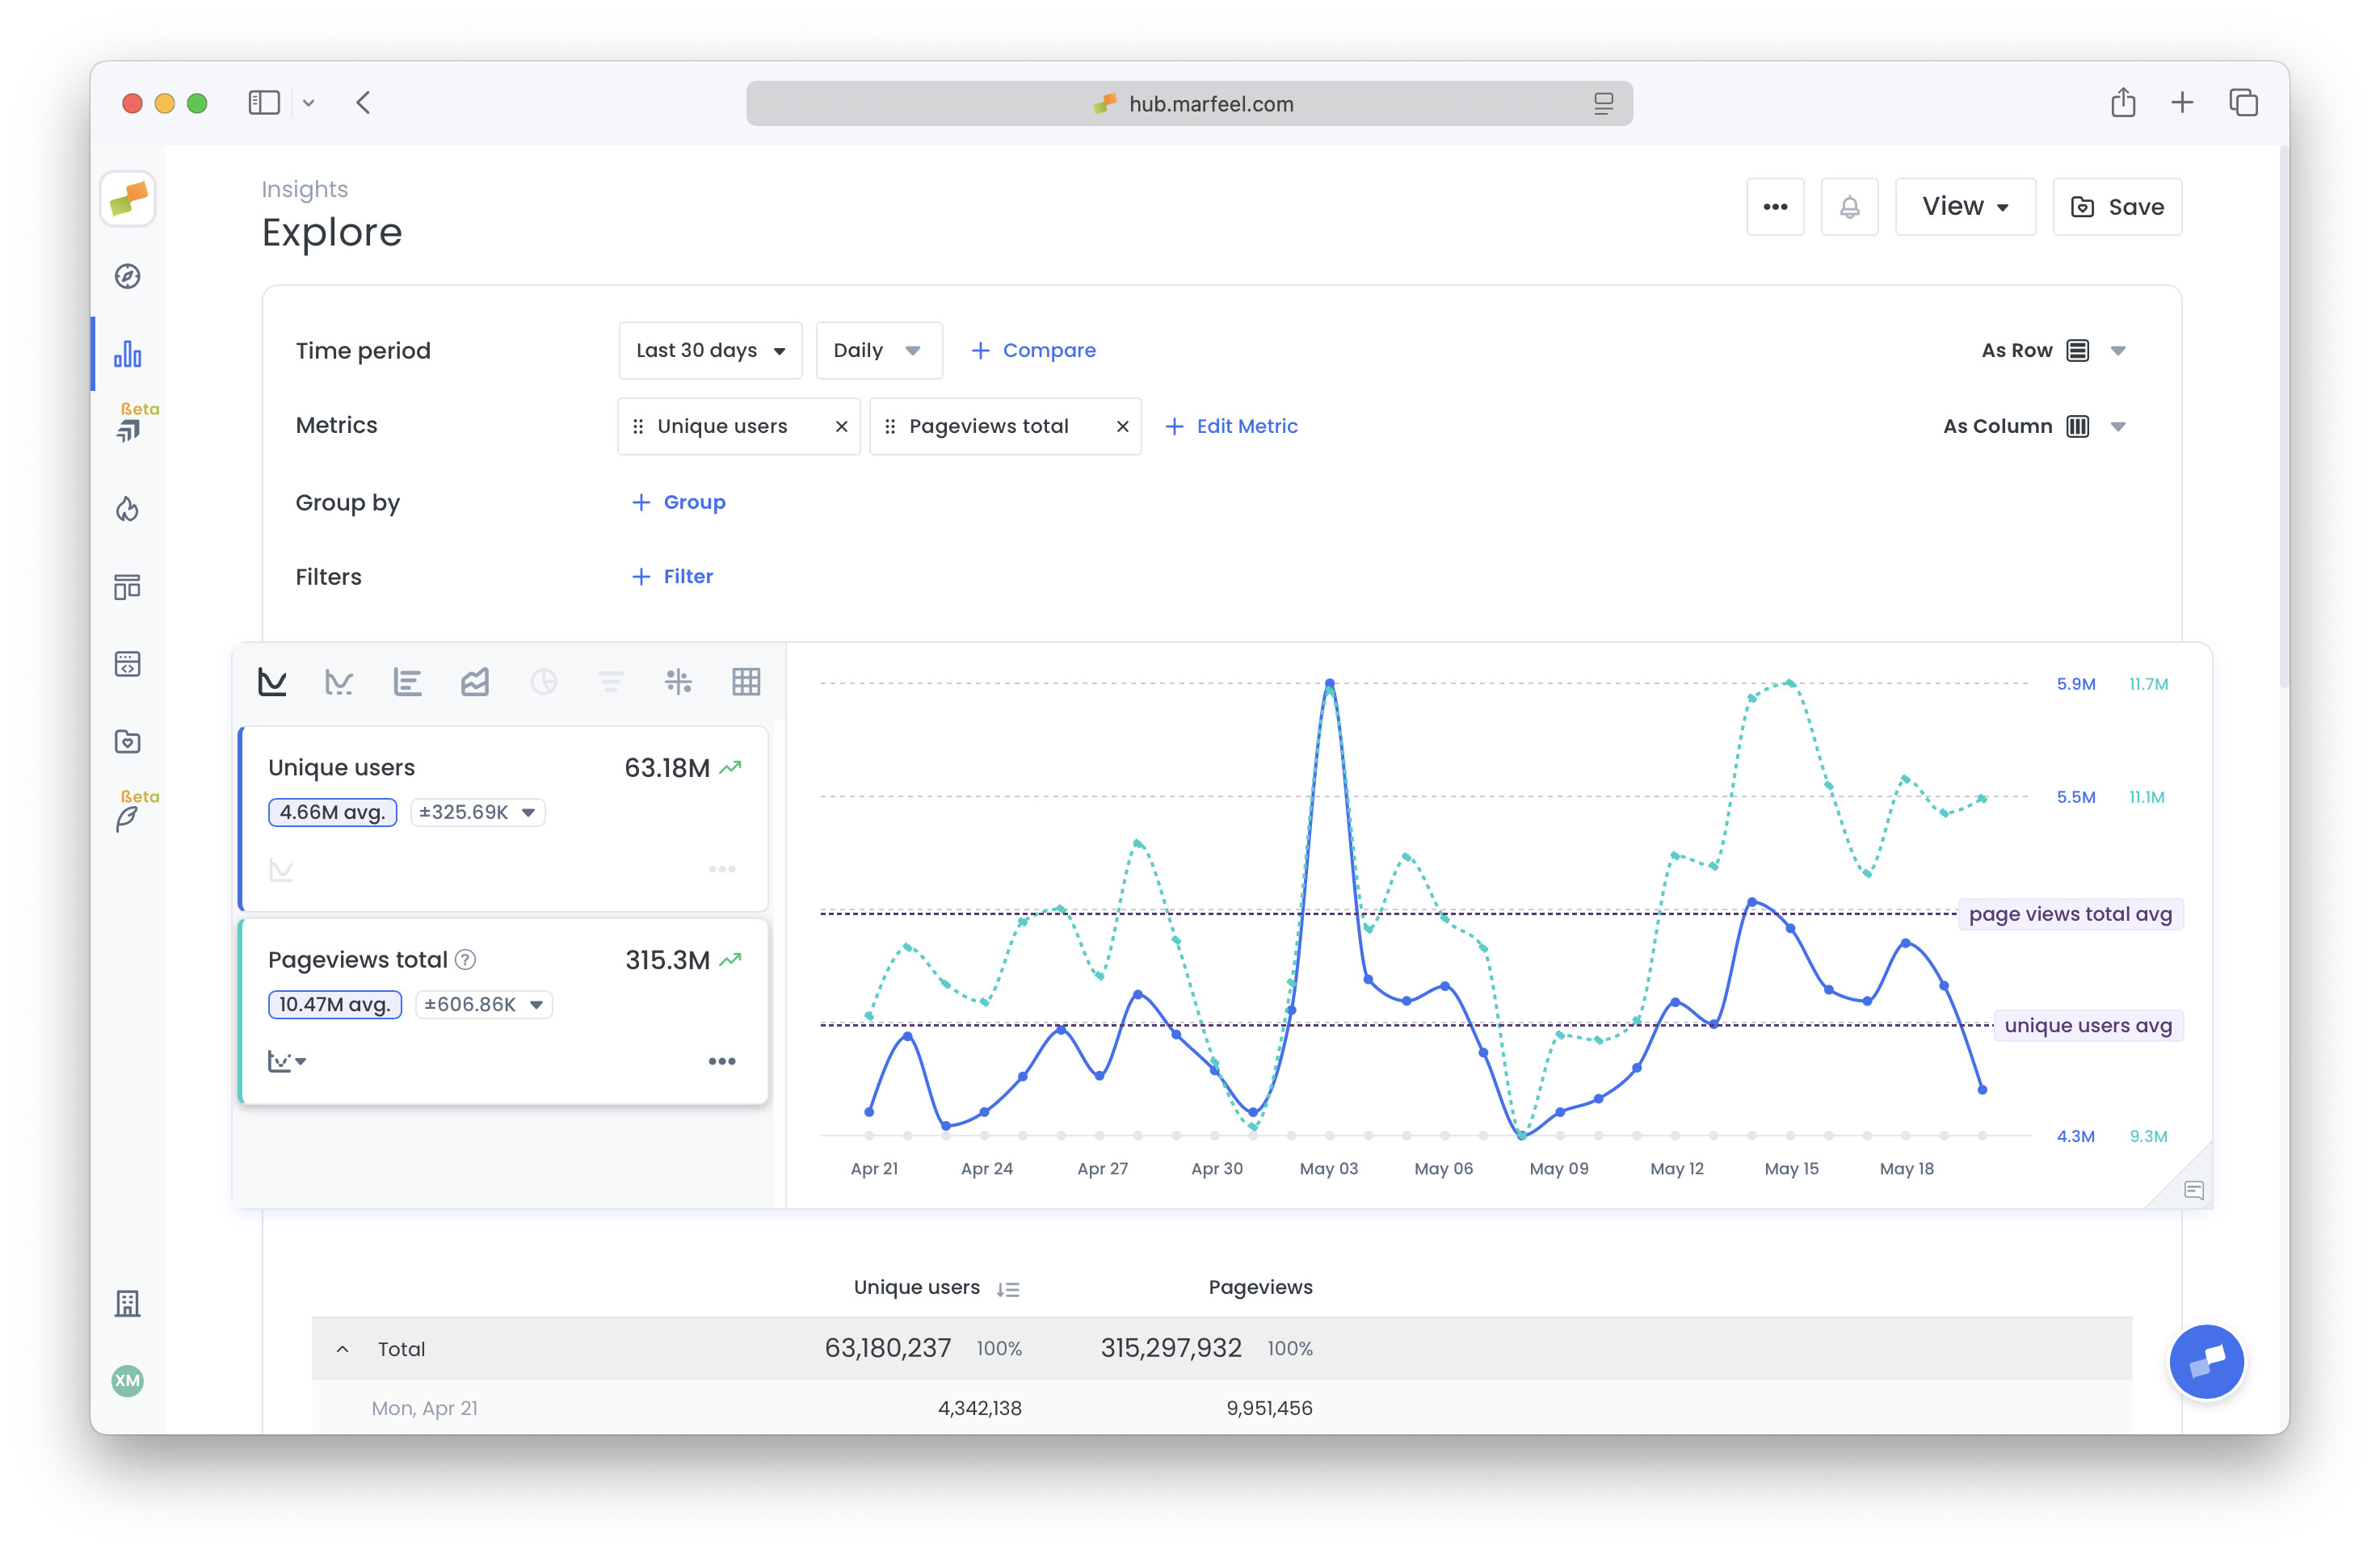The image size is (2380, 1554).
Task: Open the three-dot menu next to View
Action: point(1776,206)
